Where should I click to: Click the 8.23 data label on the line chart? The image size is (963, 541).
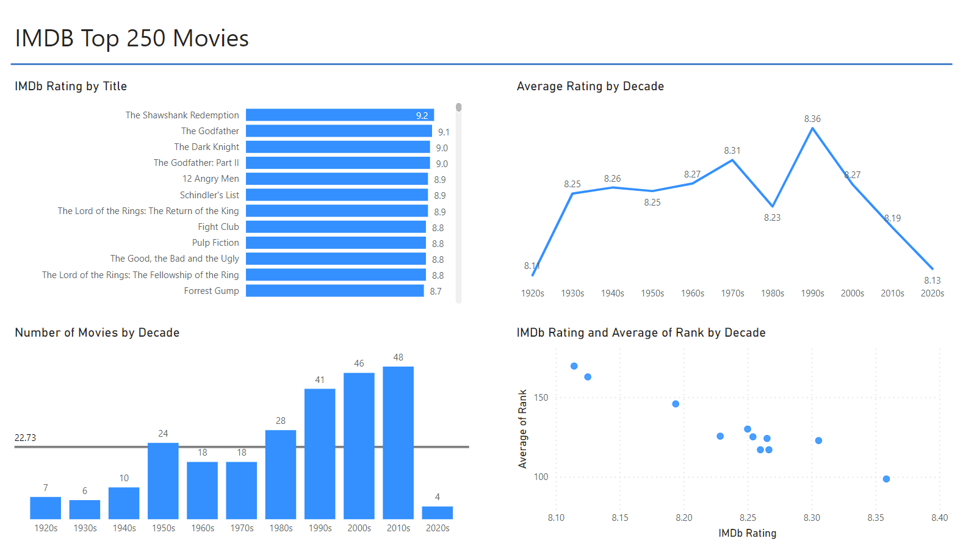click(772, 218)
